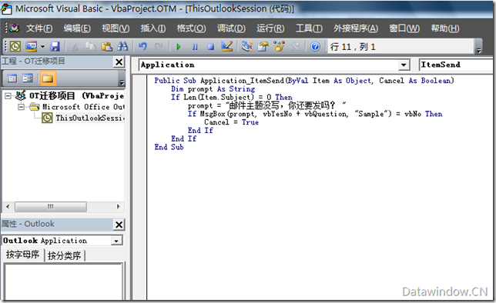
Task: Open the Outlook Application properties dropdown
Action: [116, 241]
